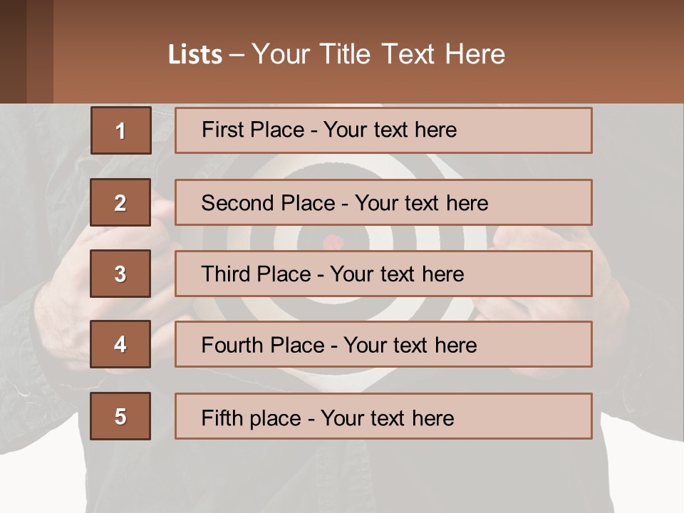This screenshot has height=513, width=684.
Task: Click the word First in first bar
Action: coord(220,130)
